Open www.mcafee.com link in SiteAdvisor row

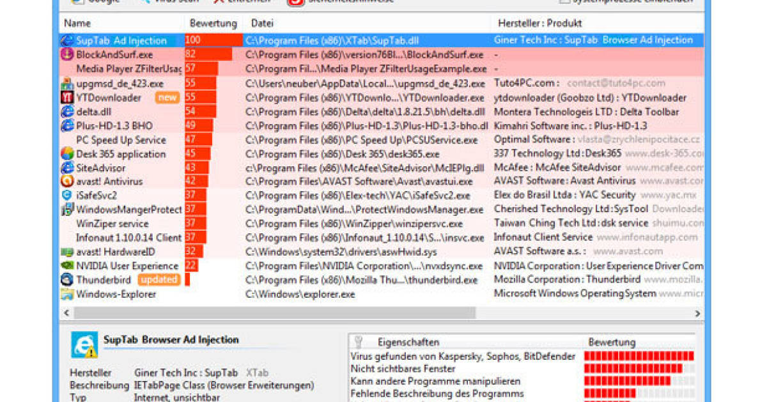point(664,168)
